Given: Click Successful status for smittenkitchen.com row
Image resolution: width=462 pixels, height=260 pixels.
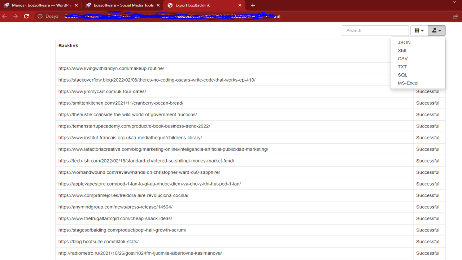Looking at the screenshot, I should [428, 103].
